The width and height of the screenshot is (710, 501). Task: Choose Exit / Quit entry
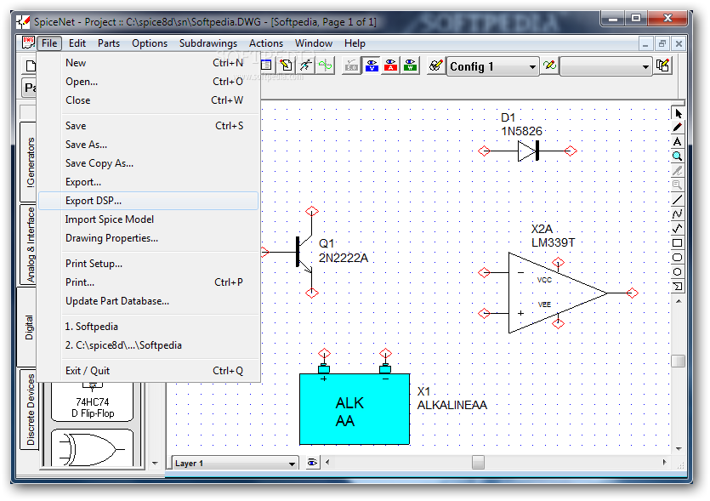tap(149, 371)
